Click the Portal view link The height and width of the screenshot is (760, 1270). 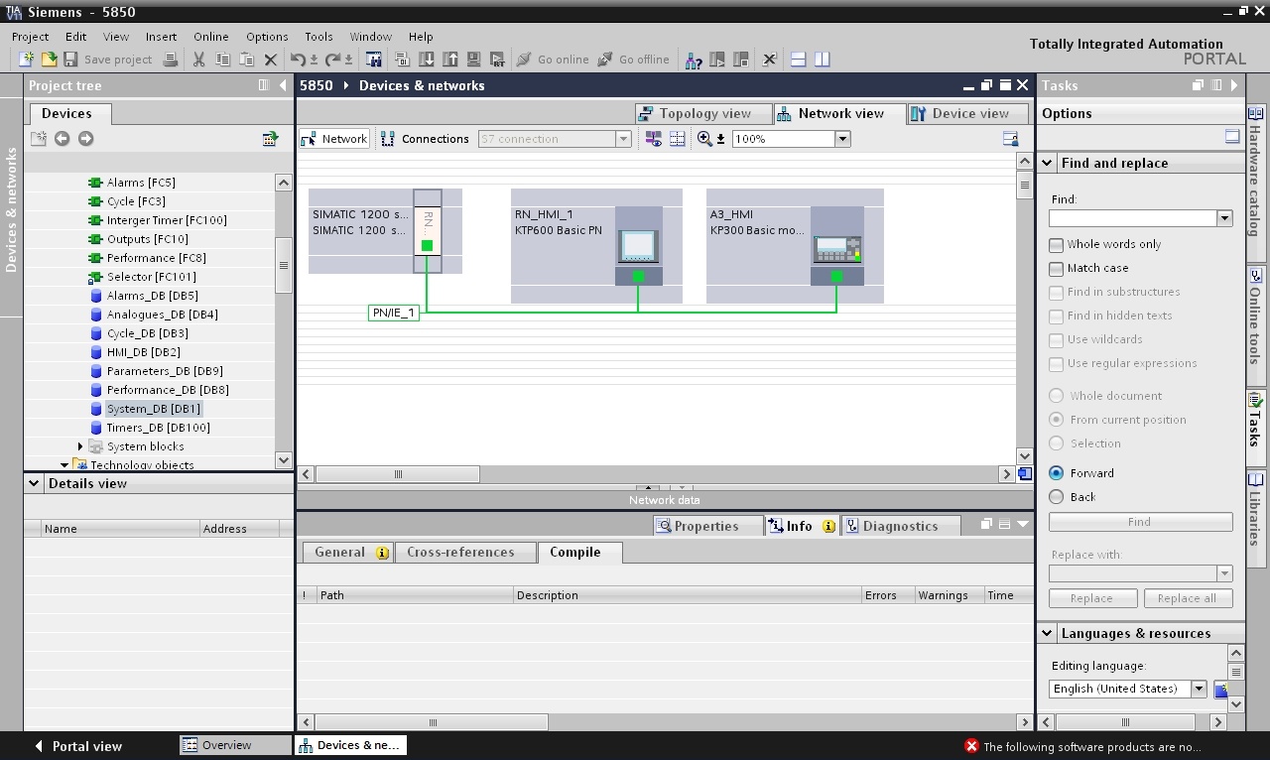pyautogui.click(x=77, y=746)
